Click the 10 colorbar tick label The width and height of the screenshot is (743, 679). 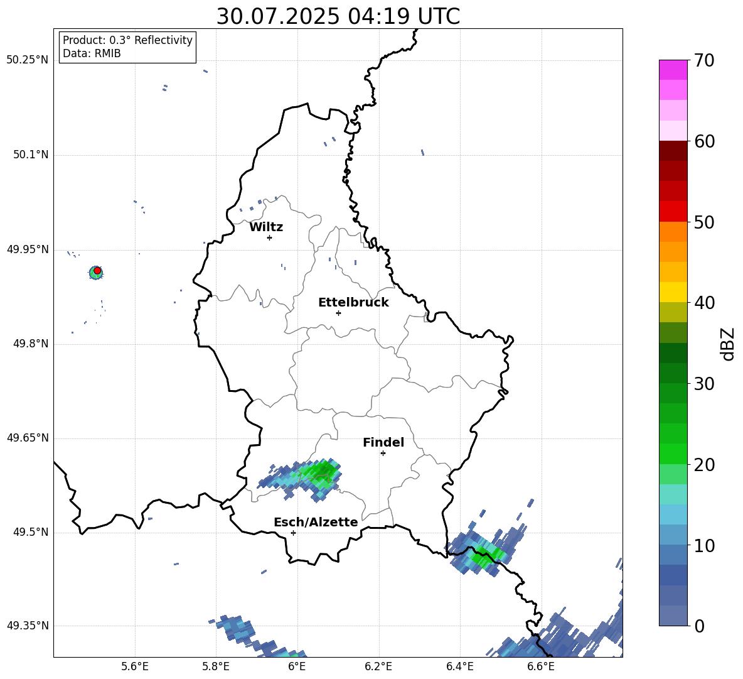[x=704, y=545]
